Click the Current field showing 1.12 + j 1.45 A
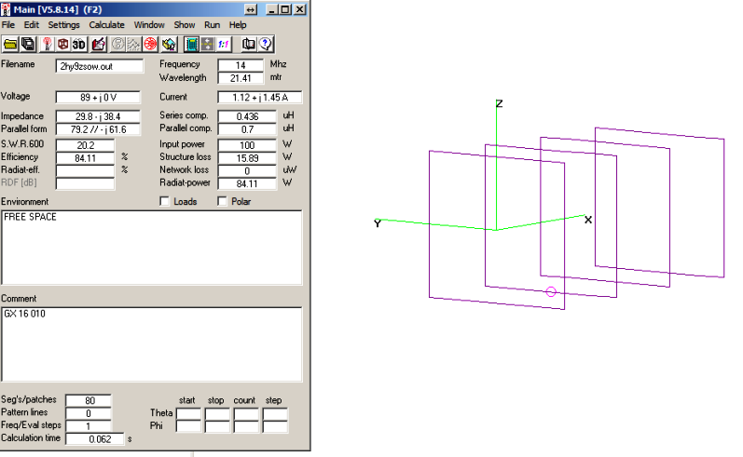 click(x=260, y=98)
